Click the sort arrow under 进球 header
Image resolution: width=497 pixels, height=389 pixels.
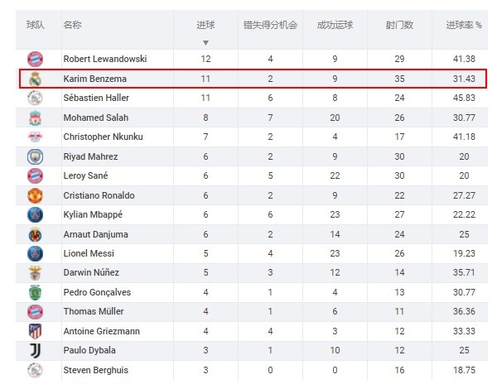(205, 43)
